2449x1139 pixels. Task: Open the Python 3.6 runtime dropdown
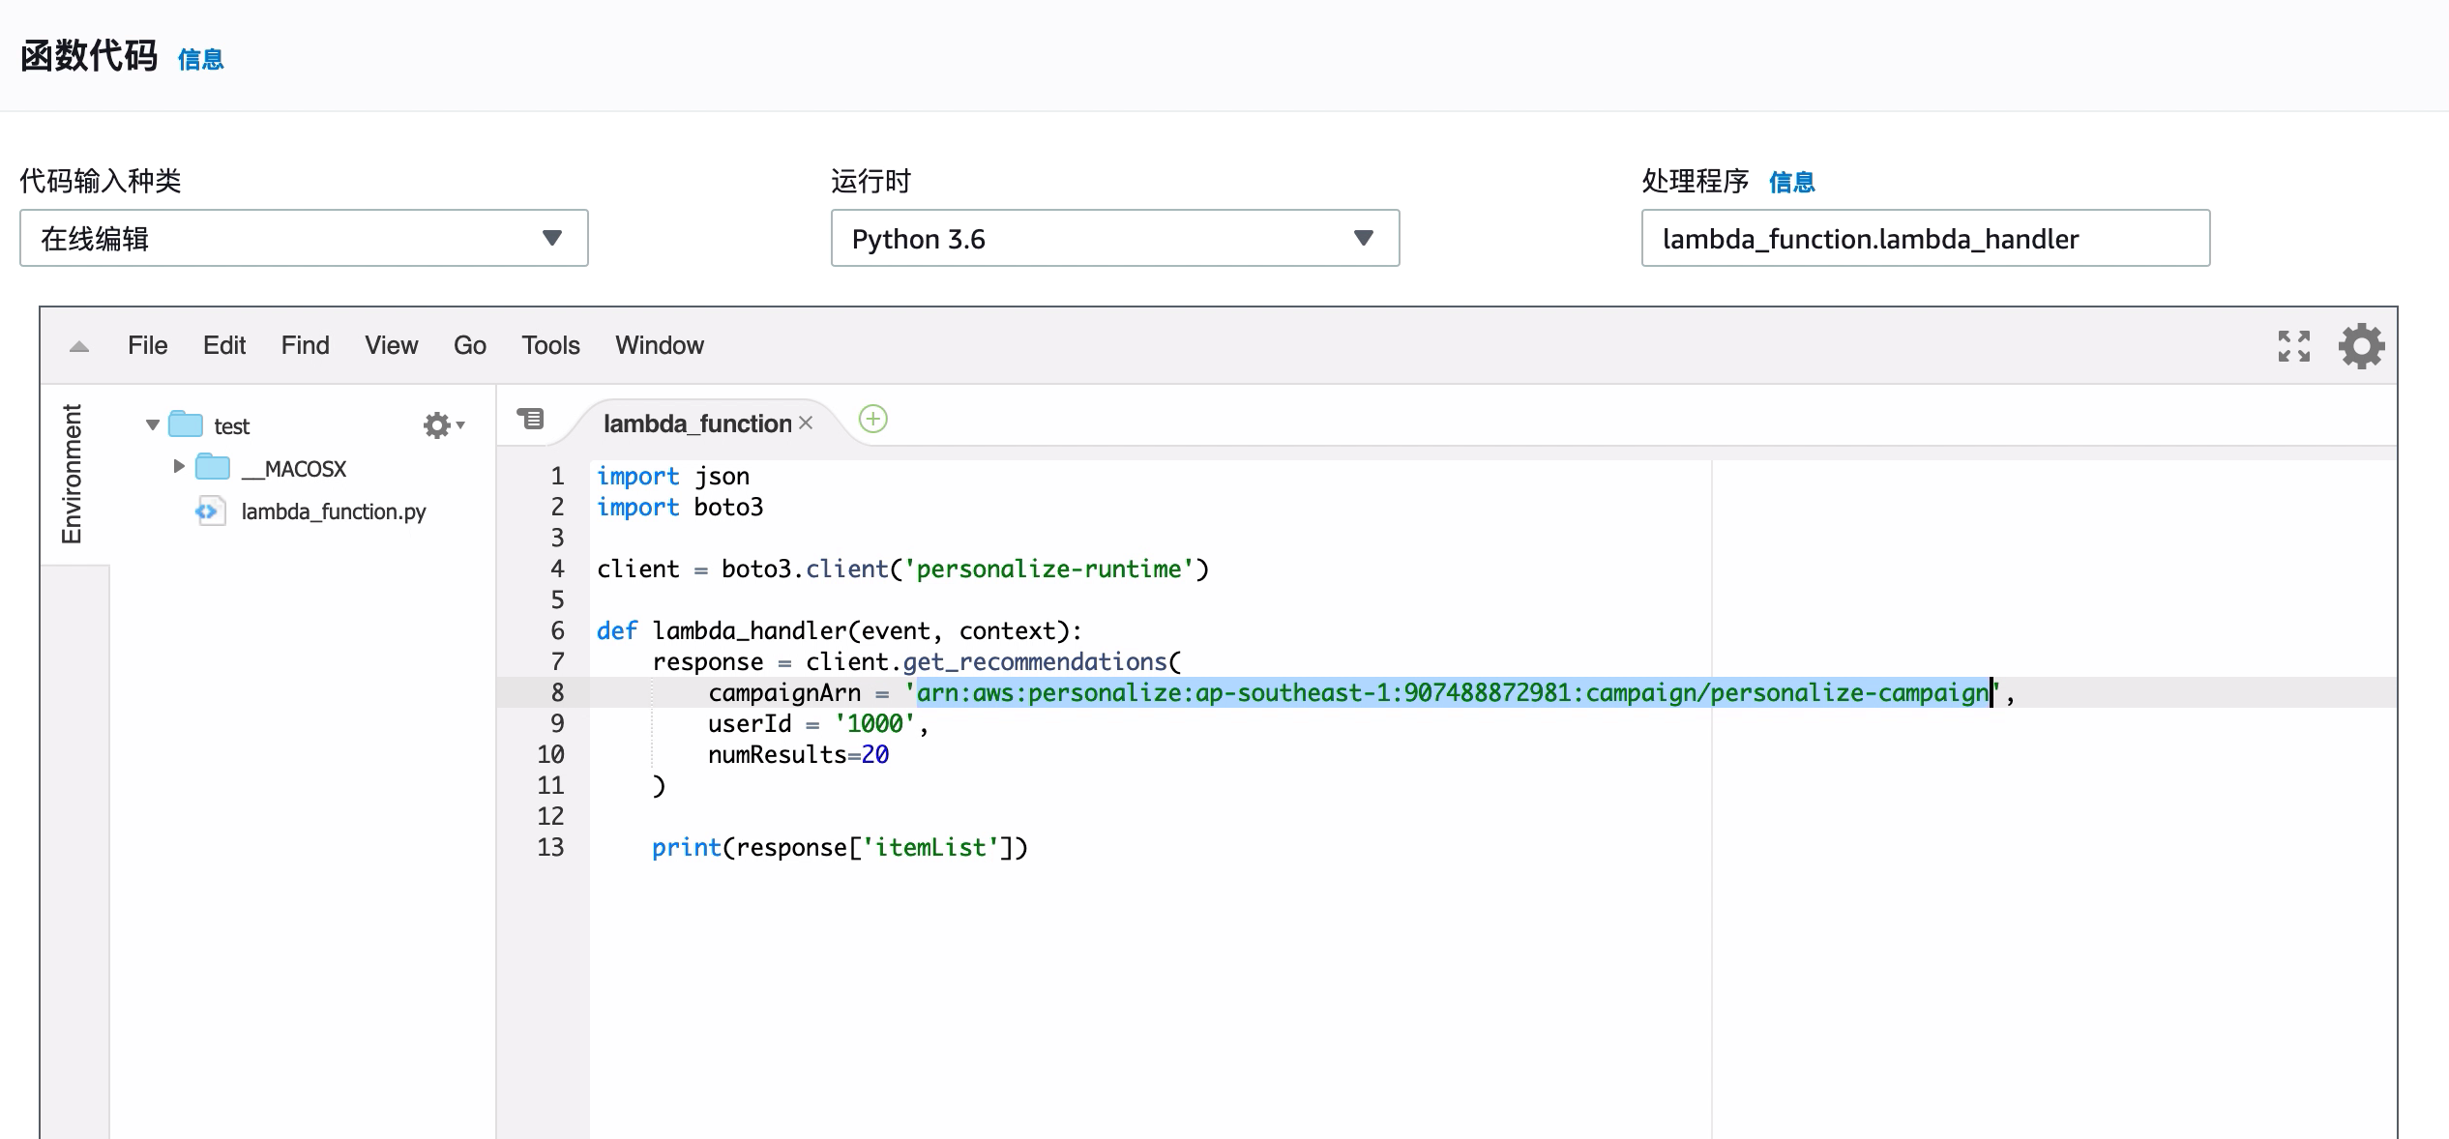(1115, 238)
